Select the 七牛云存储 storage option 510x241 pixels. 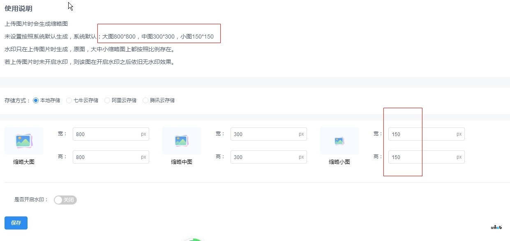tap(82, 100)
